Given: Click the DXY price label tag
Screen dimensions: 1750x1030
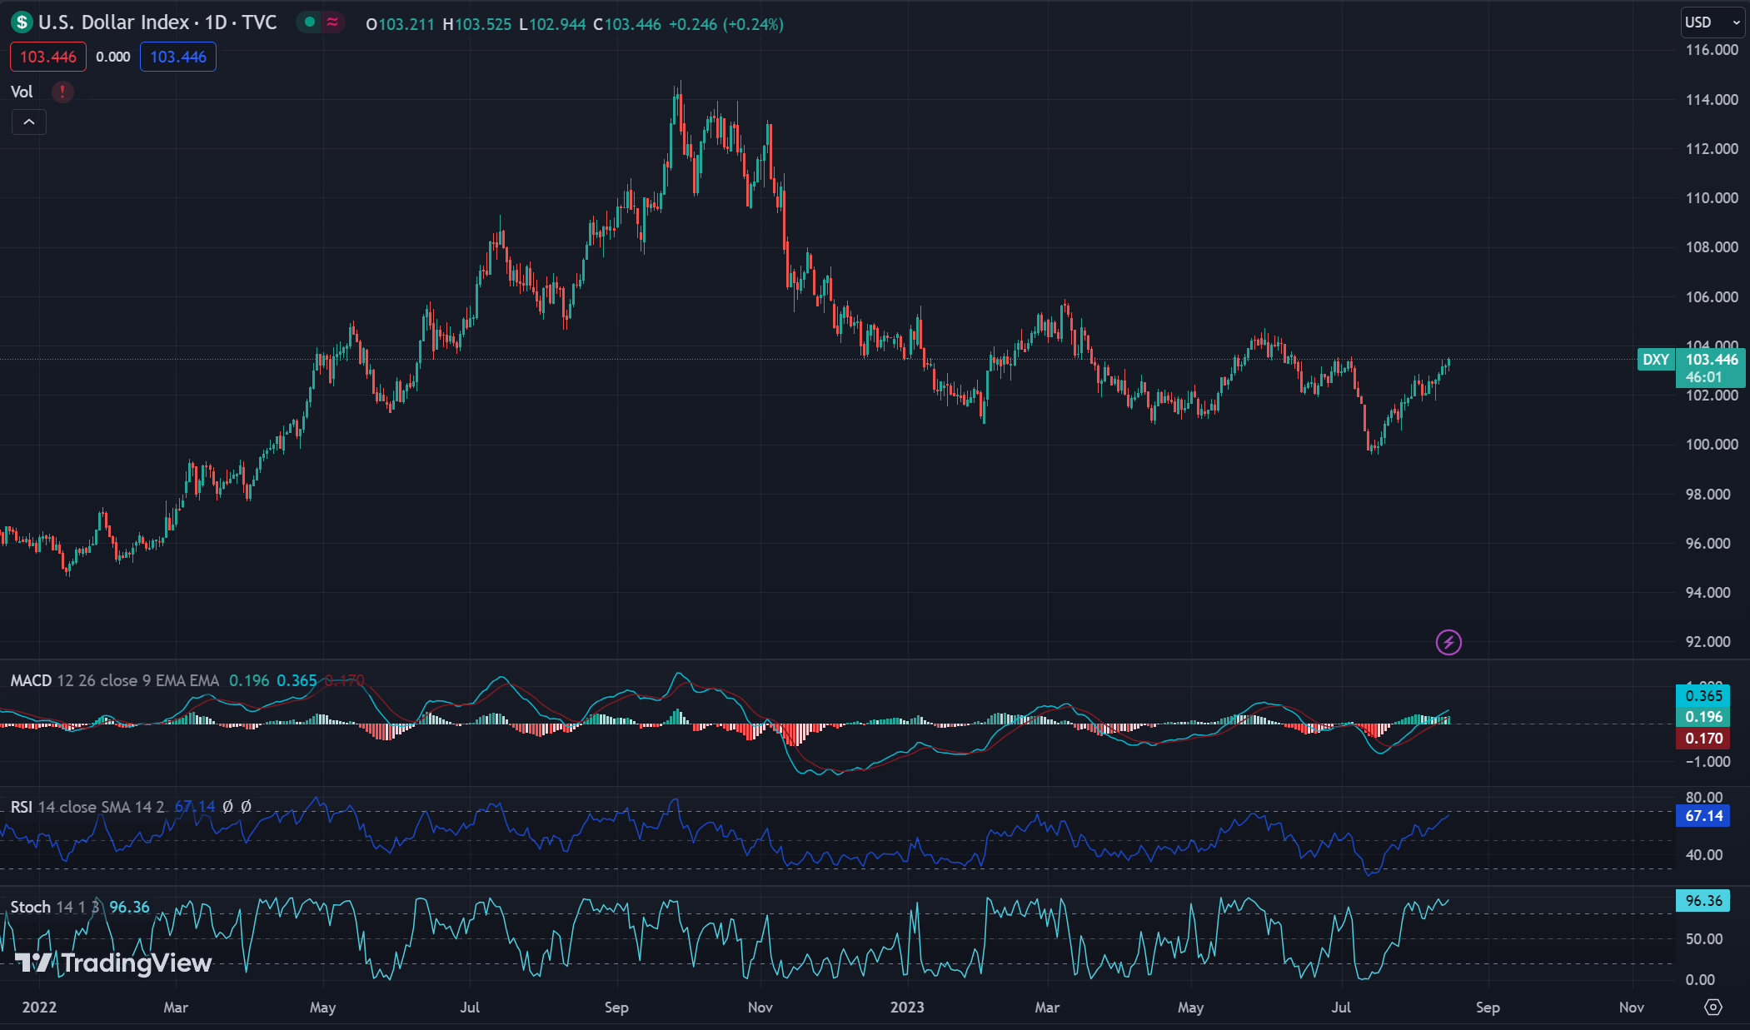Looking at the screenshot, I should pyautogui.click(x=1655, y=360).
